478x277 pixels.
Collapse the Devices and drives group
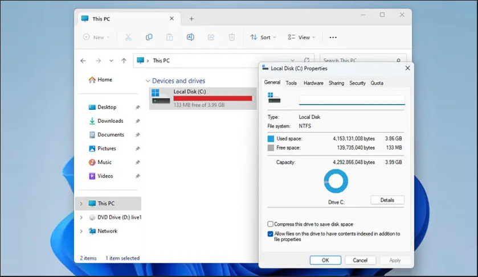148,81
